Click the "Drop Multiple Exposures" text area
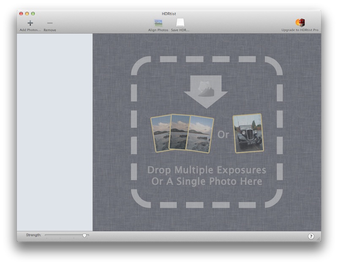This screenshot has width=338, height=265. (207, 170)
